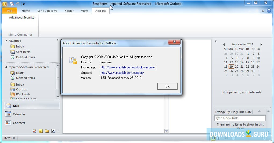
Task: Open the Advanced Security dropdown menu
Action: pyautogui.click(x=23, y=17)
